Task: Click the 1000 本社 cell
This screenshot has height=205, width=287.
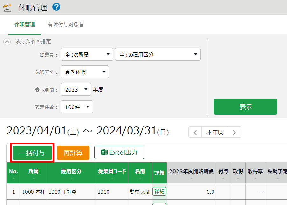Action: click(x=33, y=191)
